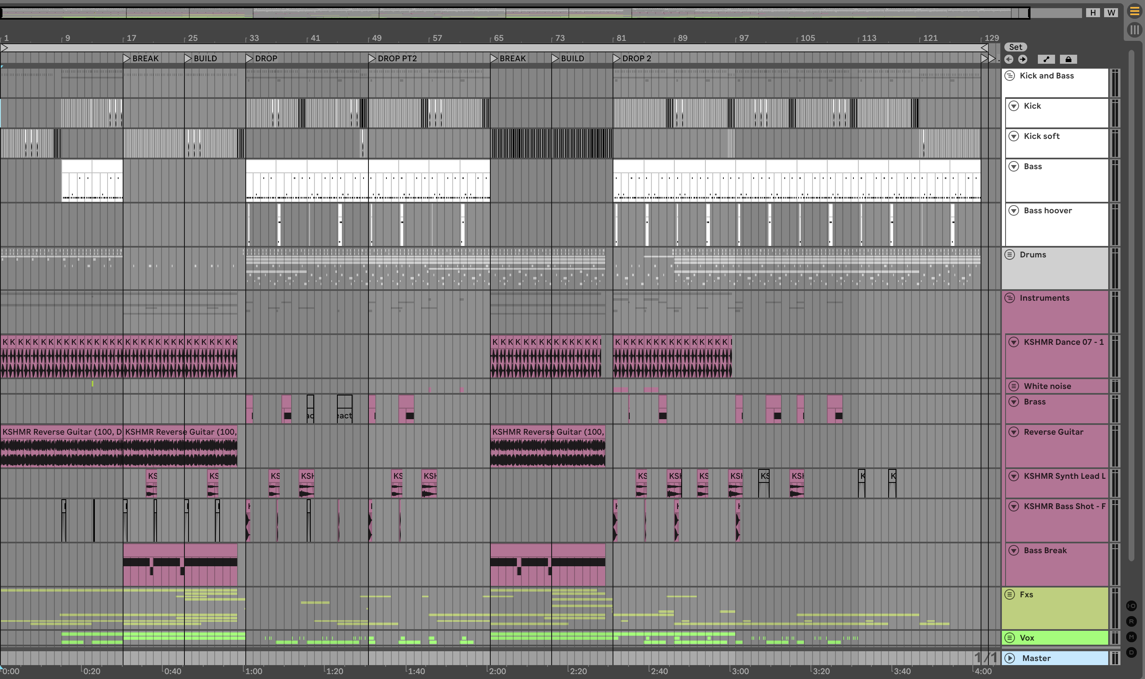The width and height of the screenshot is (1145, 679).
Task: Click loop end marker near bar 129
Action: pyautogui.click(x=984, y=47)
